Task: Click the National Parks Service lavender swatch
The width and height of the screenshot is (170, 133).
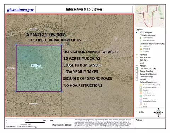Action: point(141,101)
